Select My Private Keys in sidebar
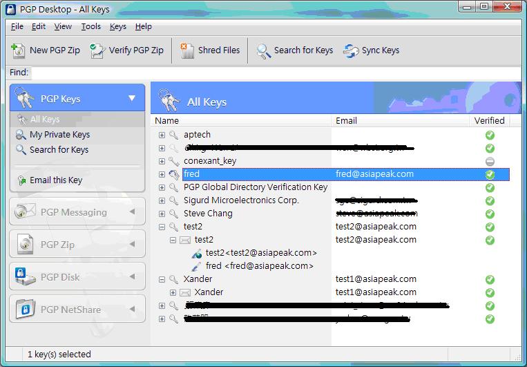Image resolution: width=527 pixels, height=367 pixels. 59,135
